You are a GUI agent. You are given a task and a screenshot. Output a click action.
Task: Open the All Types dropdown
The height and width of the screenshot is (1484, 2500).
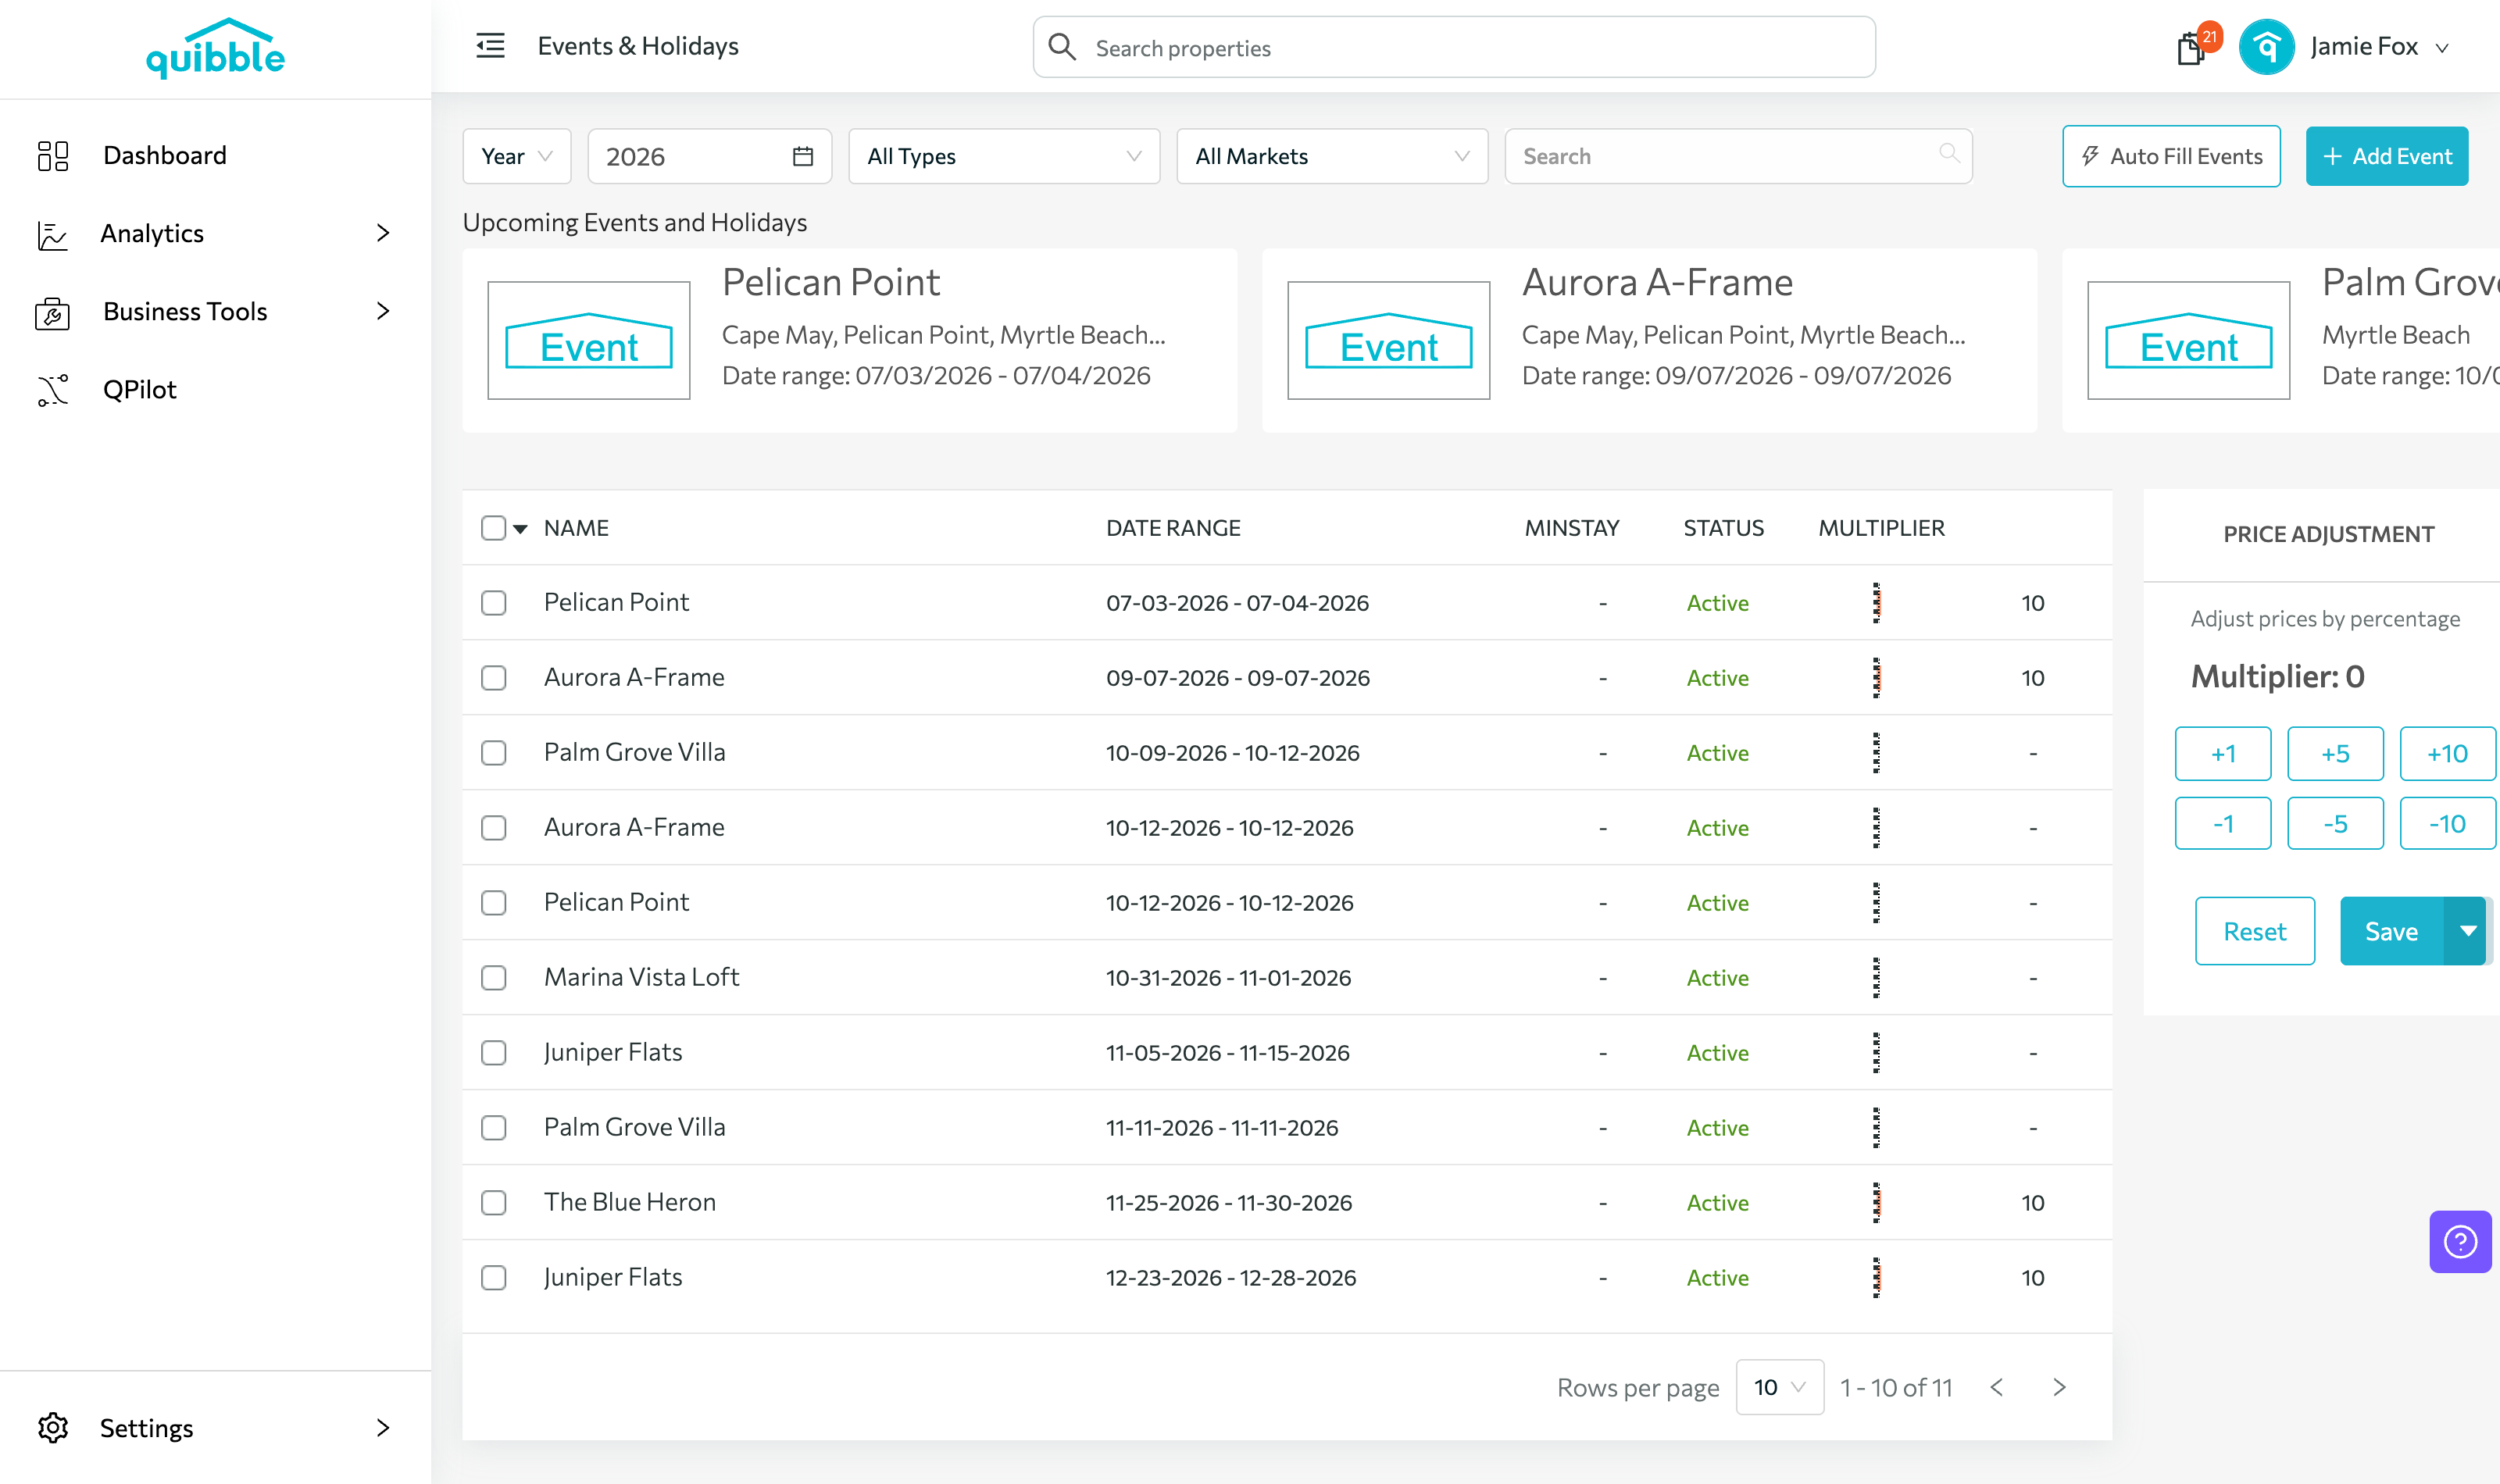click(x=1004, y=156)
